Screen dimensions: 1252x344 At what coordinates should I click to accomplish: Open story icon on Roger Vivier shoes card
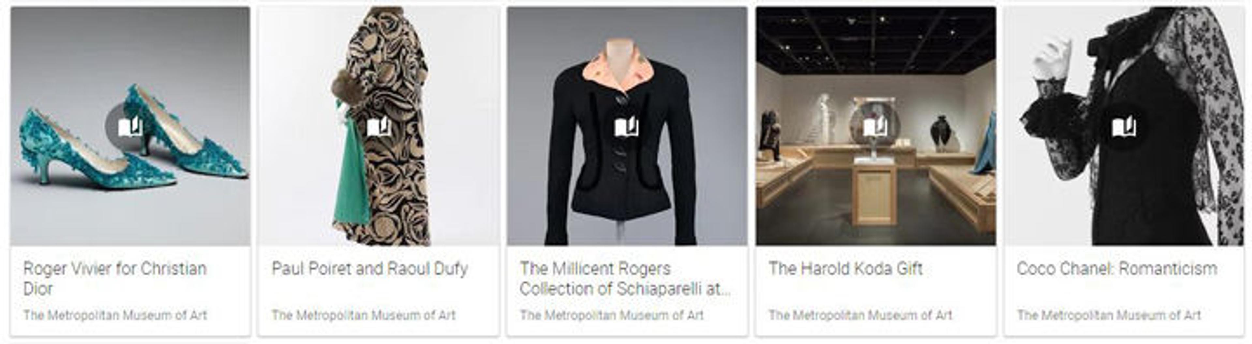(x=130, y=127)
